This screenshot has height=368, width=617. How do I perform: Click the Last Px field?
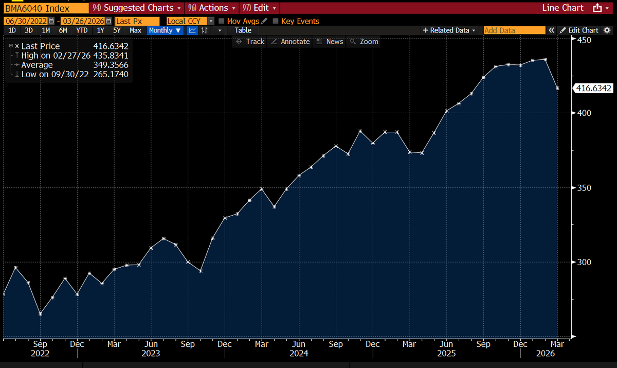pos(137,21)
